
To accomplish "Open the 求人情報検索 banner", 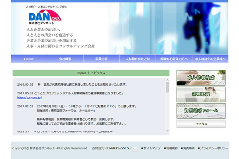I will click(201, 78).
